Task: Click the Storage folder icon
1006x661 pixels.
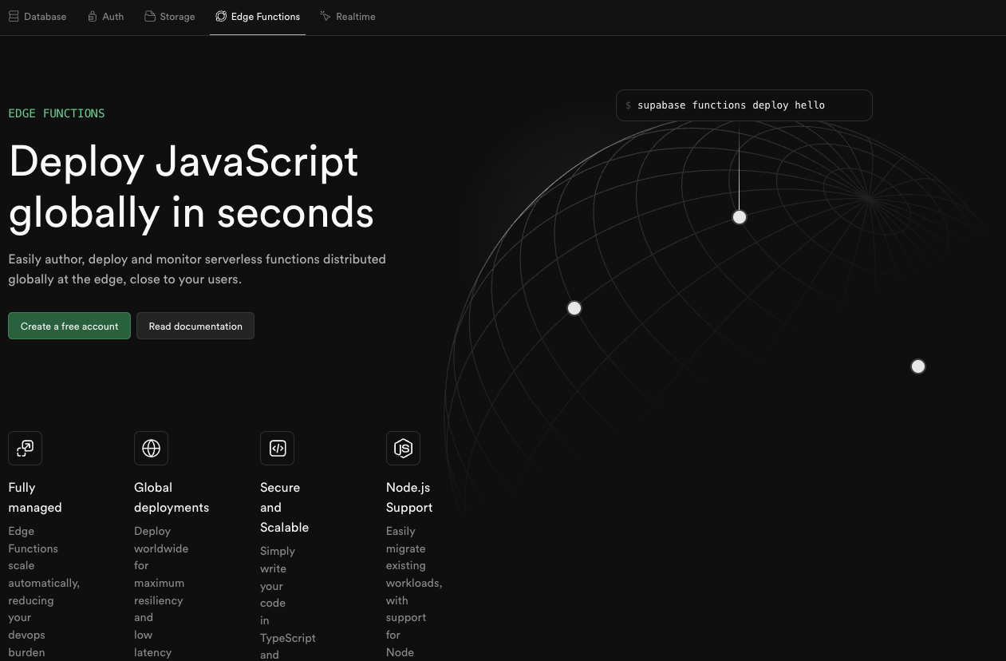Action: tap(150, 17)
